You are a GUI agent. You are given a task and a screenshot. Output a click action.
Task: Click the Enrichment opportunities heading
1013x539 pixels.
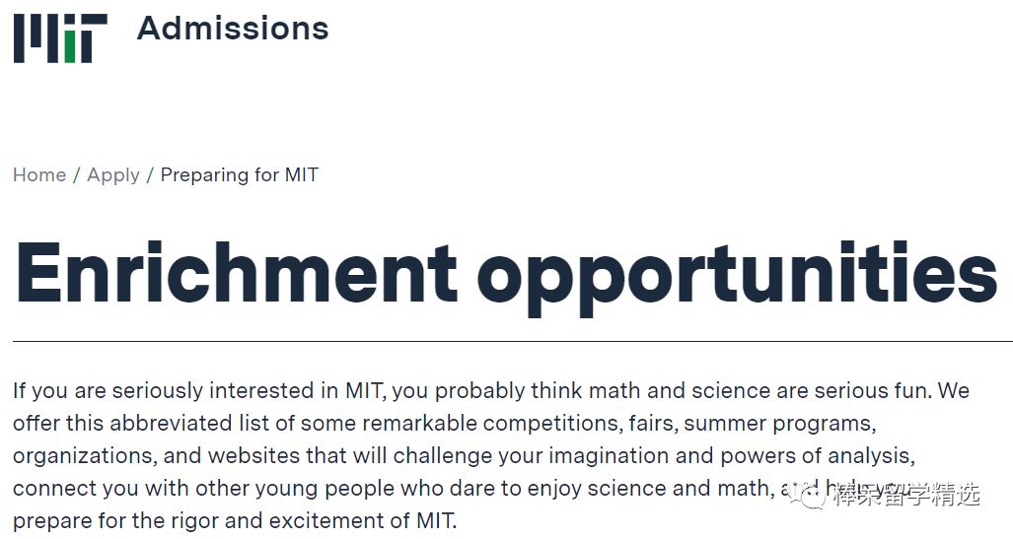click(506, 273)
